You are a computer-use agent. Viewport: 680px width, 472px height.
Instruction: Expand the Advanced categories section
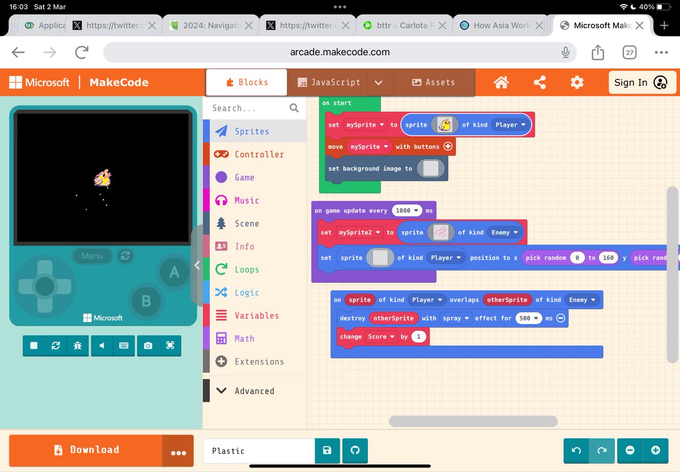click(254, 391)
